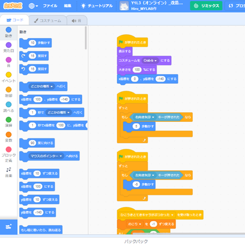Open the マウスのポインター dropdown in palette
Viewport: 245px width, 245px height.
click(46, 156)
